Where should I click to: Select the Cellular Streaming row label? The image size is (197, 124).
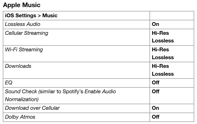tap(26, 33)
